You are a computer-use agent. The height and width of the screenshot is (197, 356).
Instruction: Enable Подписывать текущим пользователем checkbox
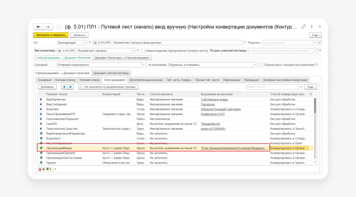pos(261,65)
